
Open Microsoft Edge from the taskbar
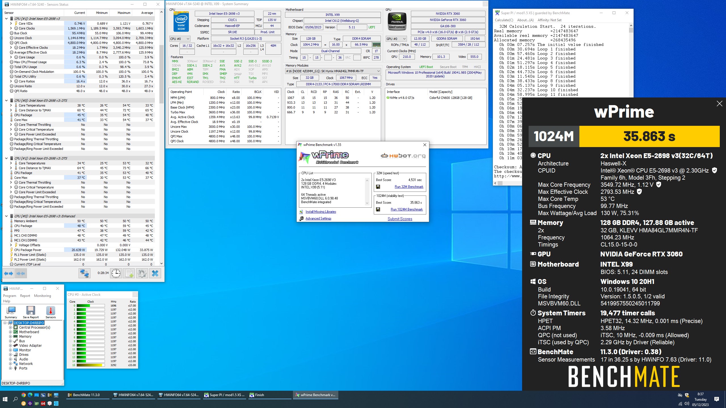(30, 395)
